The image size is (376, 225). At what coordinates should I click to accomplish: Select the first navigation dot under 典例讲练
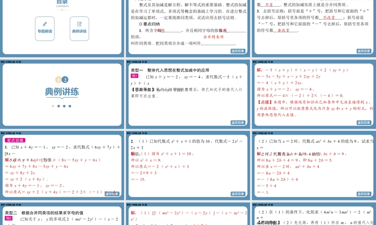point(53,106)
